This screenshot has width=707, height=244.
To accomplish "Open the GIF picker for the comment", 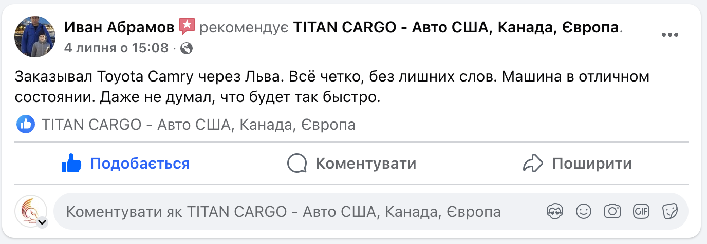I will [641, 211].
